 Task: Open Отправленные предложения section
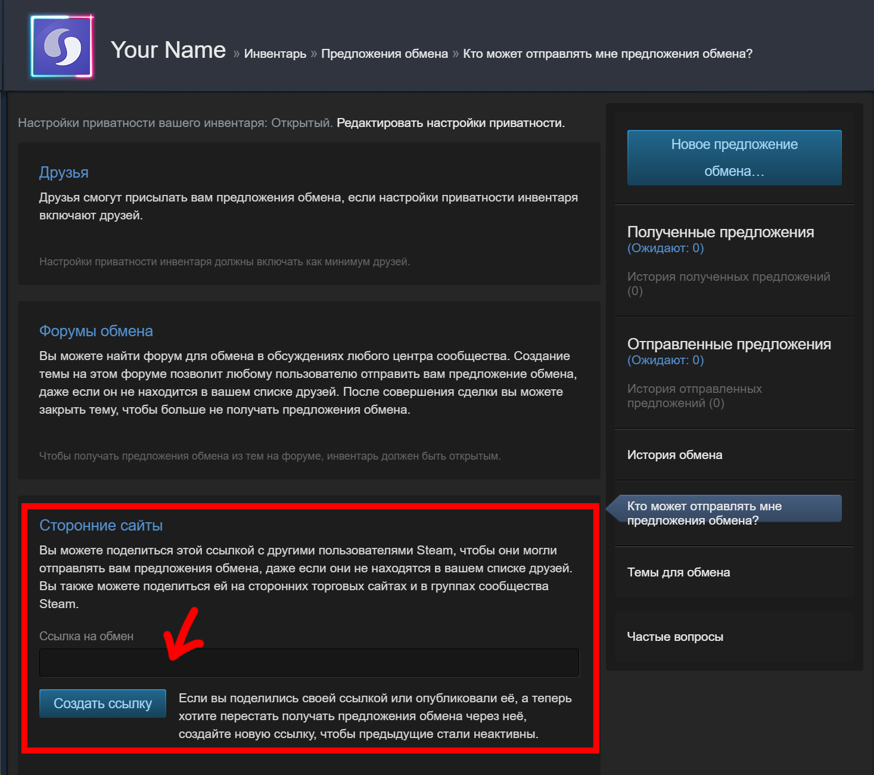[729, 344]
